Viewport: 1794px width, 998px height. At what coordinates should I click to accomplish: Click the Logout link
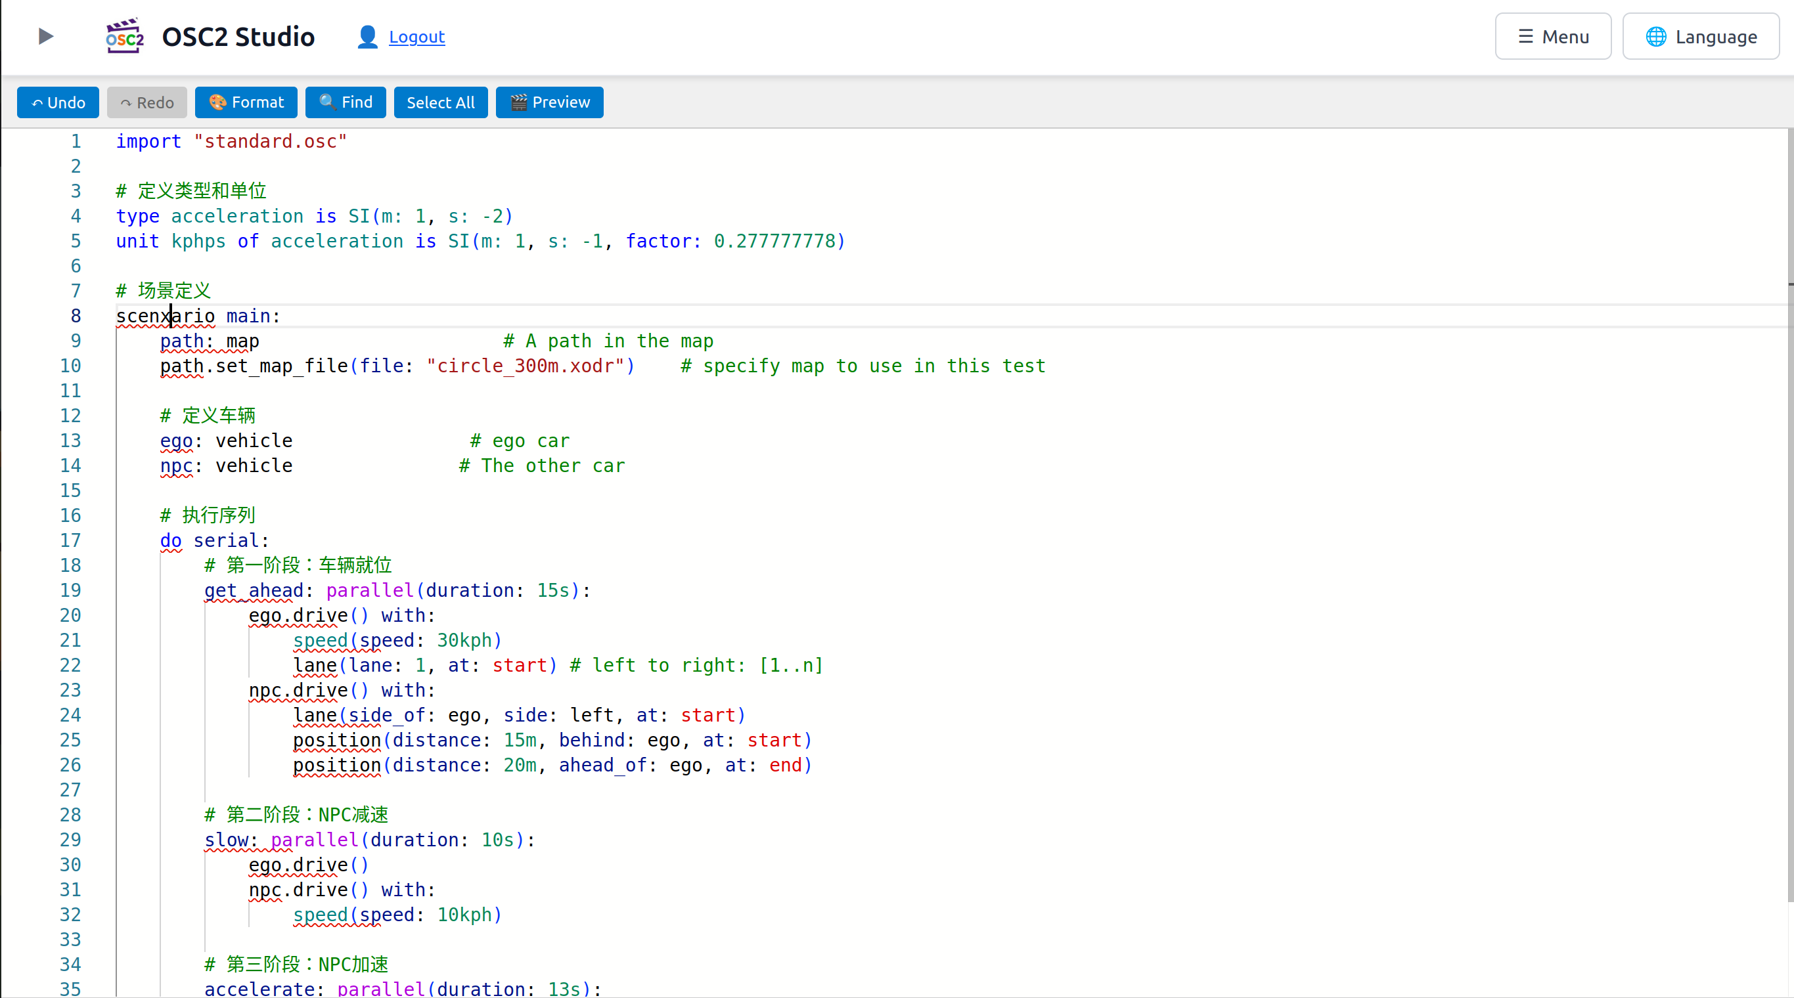coord(416,37)
